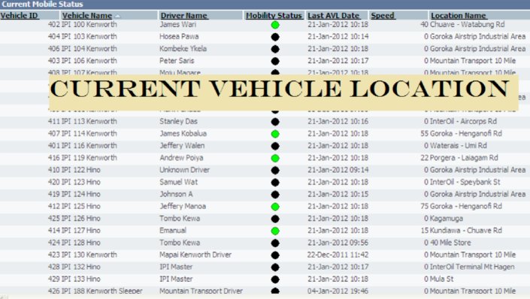The image size is (530, 299).
Task: Click black status dot for IPI 133 Hino
Action: pyautogui.click(x=275, y=279)
